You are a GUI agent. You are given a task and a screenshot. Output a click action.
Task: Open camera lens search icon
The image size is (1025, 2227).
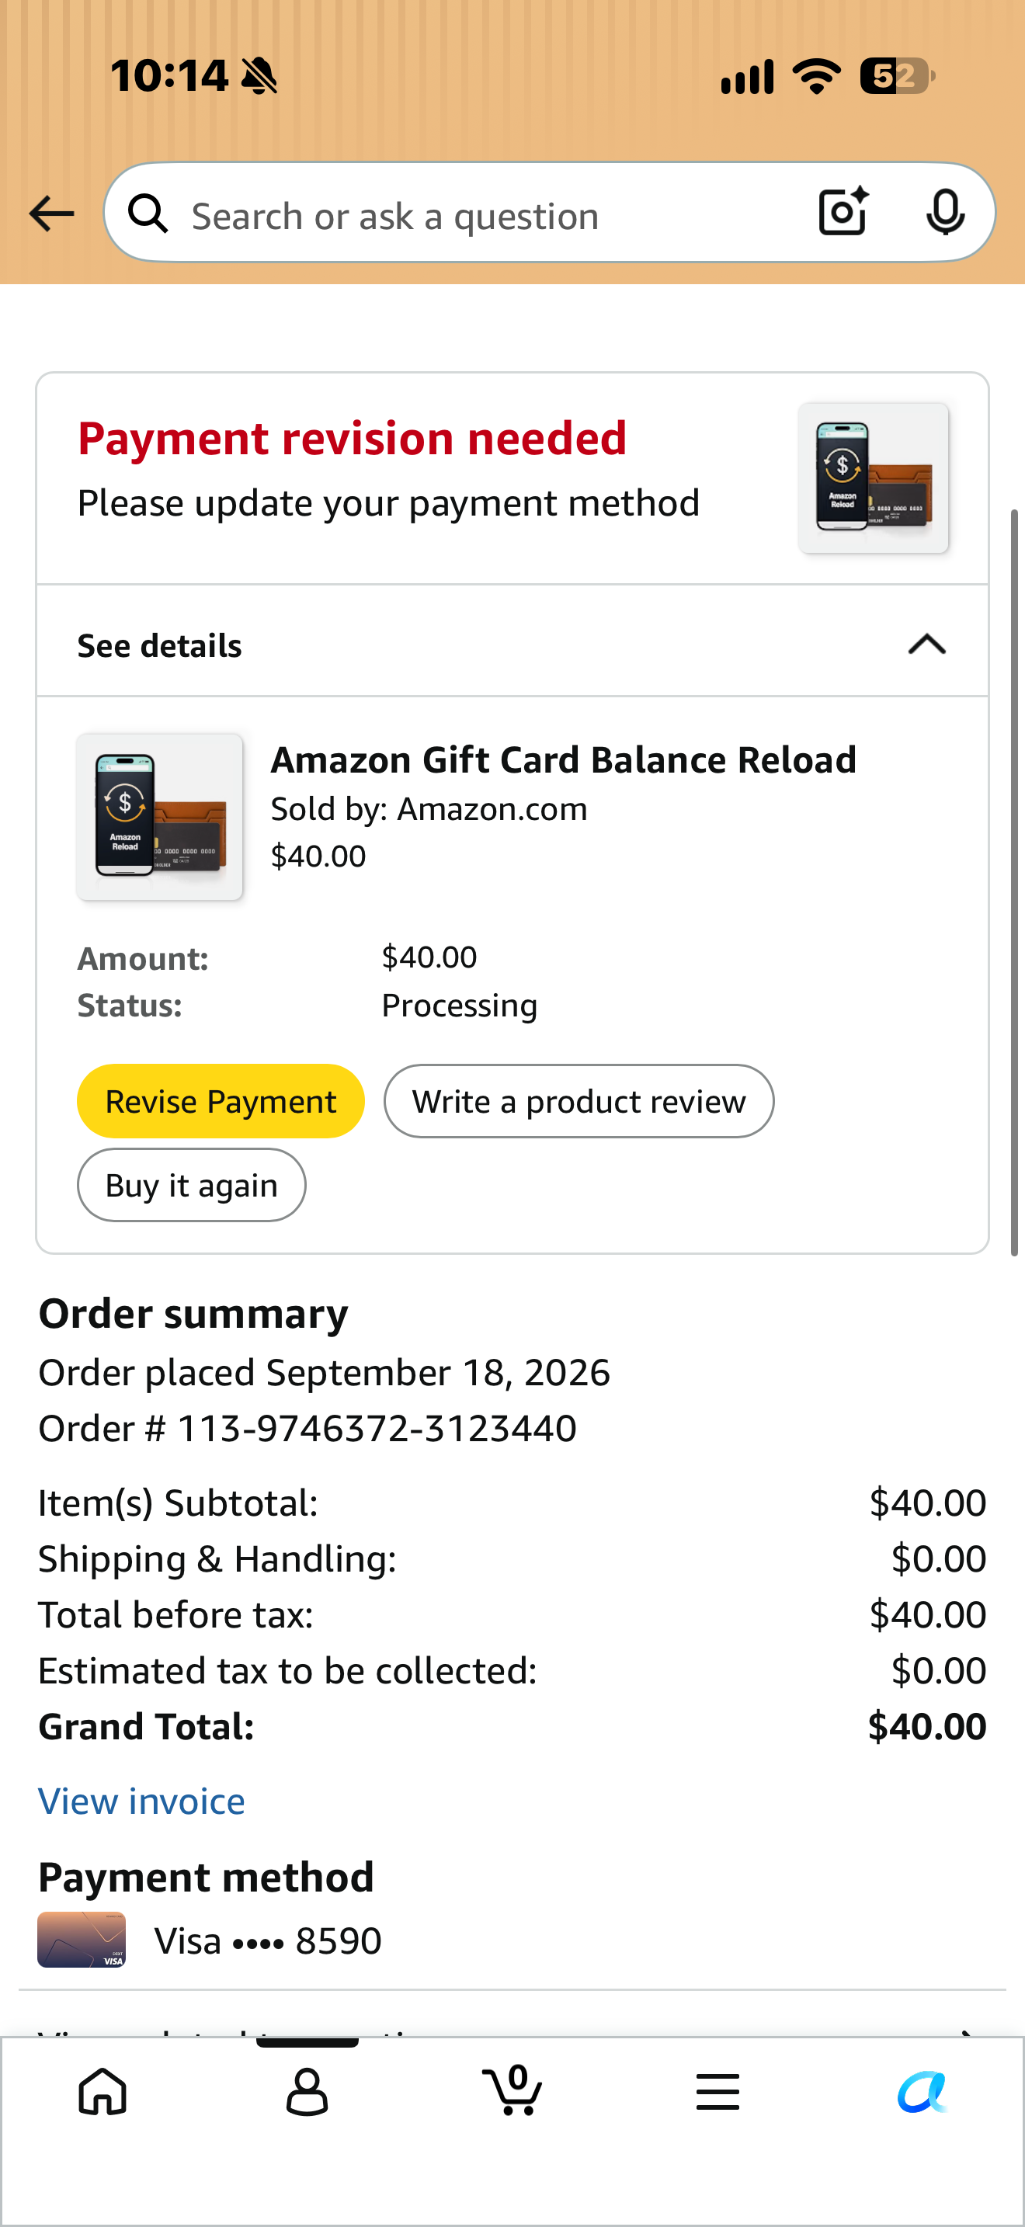[843, 212]
